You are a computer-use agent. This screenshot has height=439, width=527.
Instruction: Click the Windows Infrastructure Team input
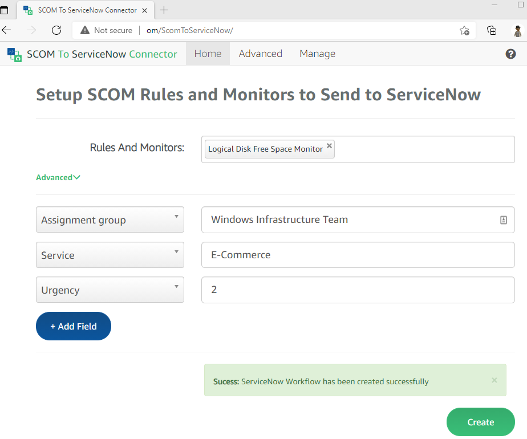pos(358,219)
